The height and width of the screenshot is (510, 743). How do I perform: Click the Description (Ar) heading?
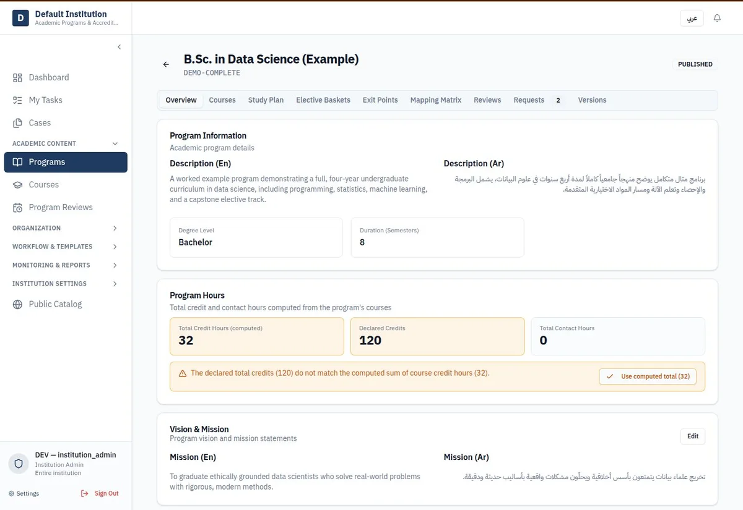coord(474,164)
